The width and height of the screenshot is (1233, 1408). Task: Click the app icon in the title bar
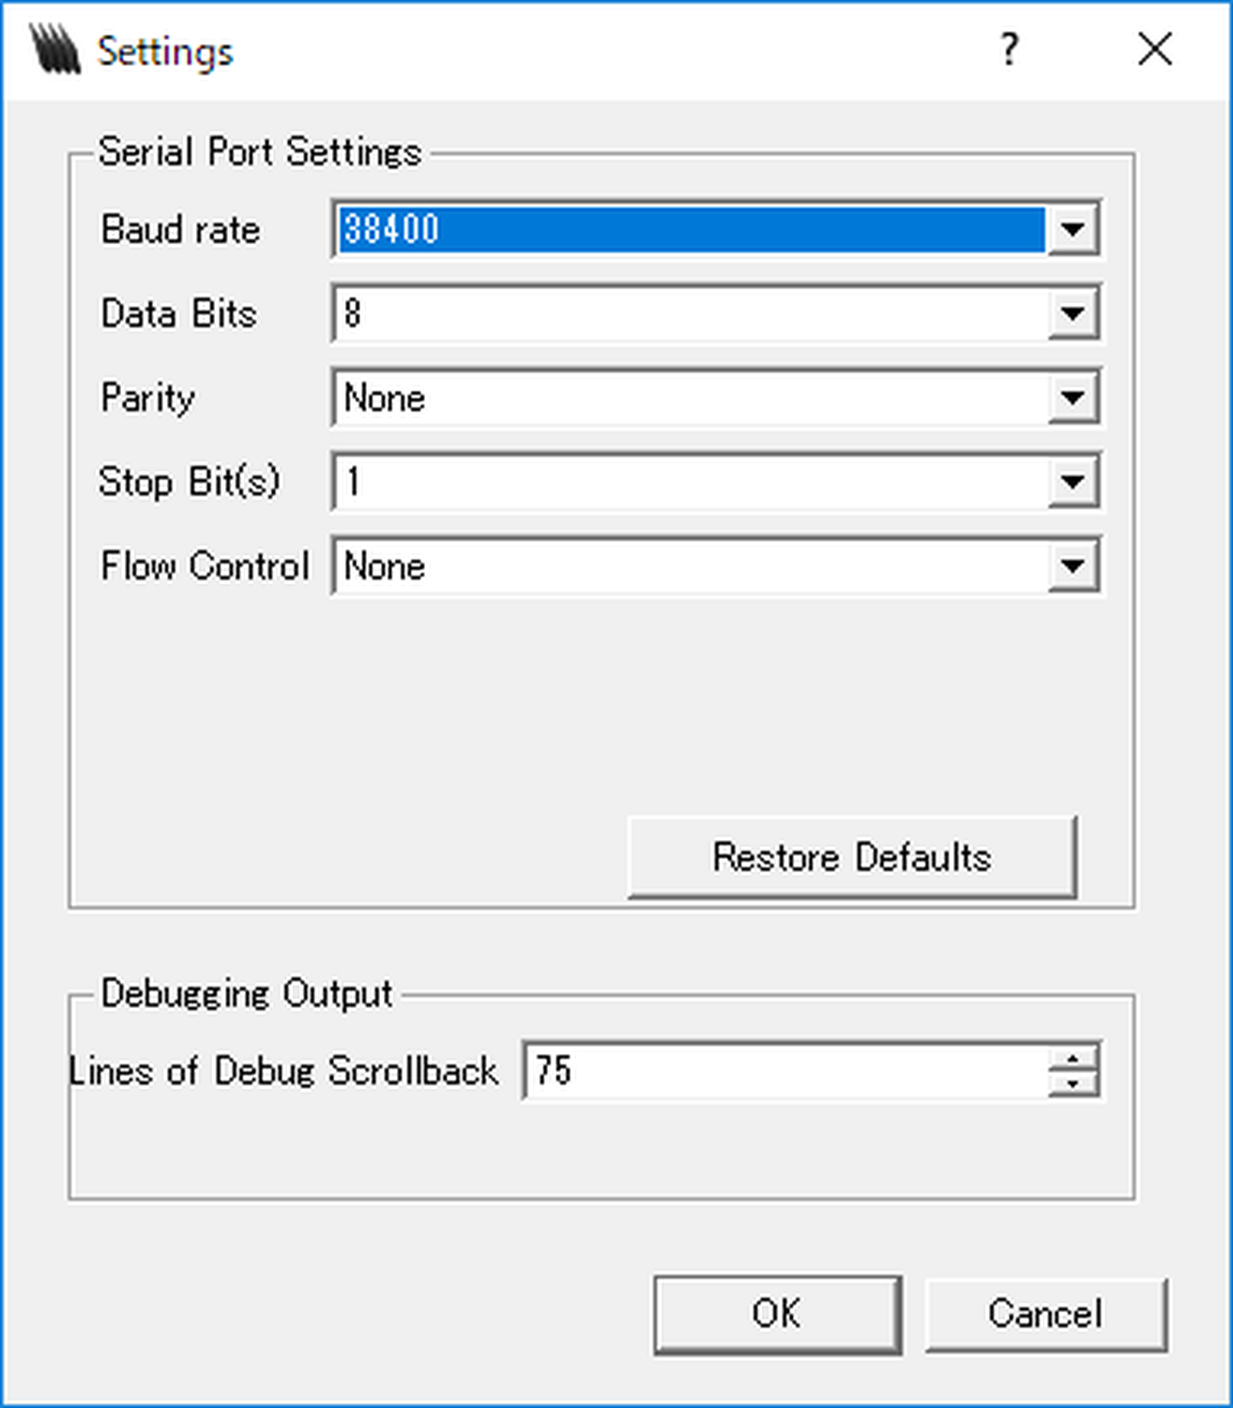click(x=54, y=49)
